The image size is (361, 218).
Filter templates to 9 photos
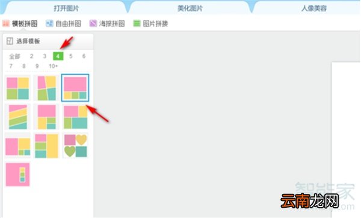37,66
